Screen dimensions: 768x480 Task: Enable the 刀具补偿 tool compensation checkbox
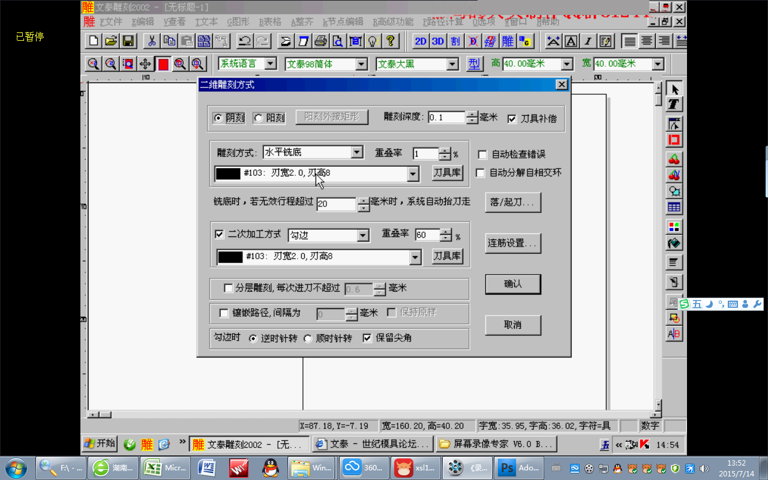coord(512,118)
